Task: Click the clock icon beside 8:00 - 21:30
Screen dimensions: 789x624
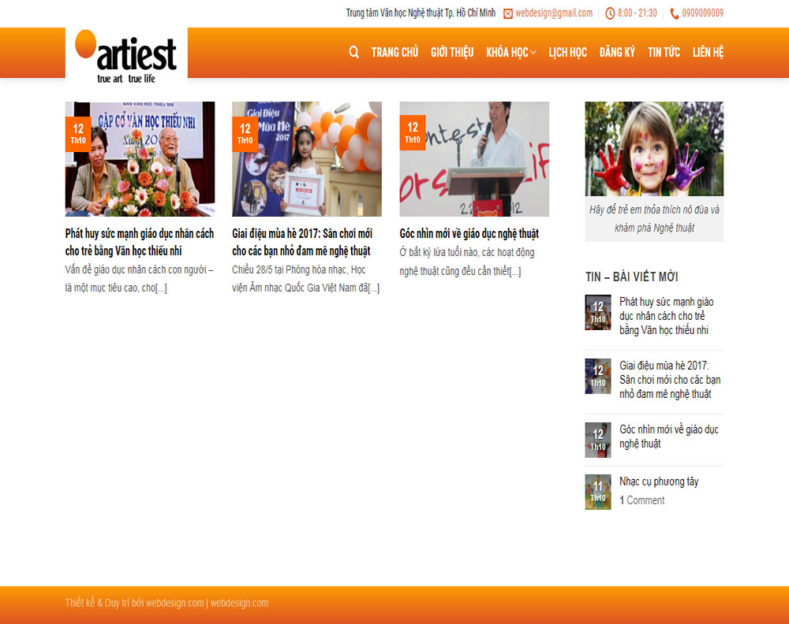Action: coord(610,13)
